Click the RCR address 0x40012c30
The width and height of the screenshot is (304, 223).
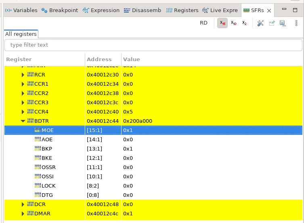(x=103, y=75)
